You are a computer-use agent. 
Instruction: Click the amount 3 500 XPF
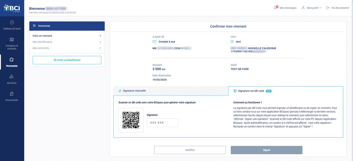tap(159, 69)
